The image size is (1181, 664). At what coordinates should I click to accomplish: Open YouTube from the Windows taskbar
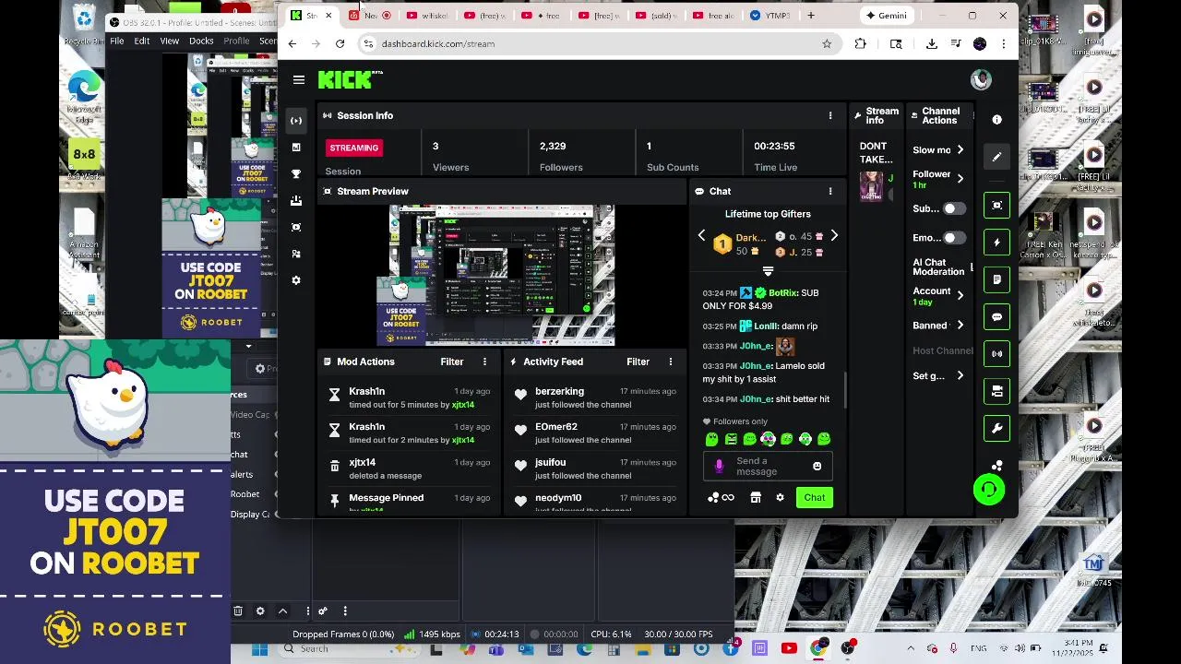[788, 649]
